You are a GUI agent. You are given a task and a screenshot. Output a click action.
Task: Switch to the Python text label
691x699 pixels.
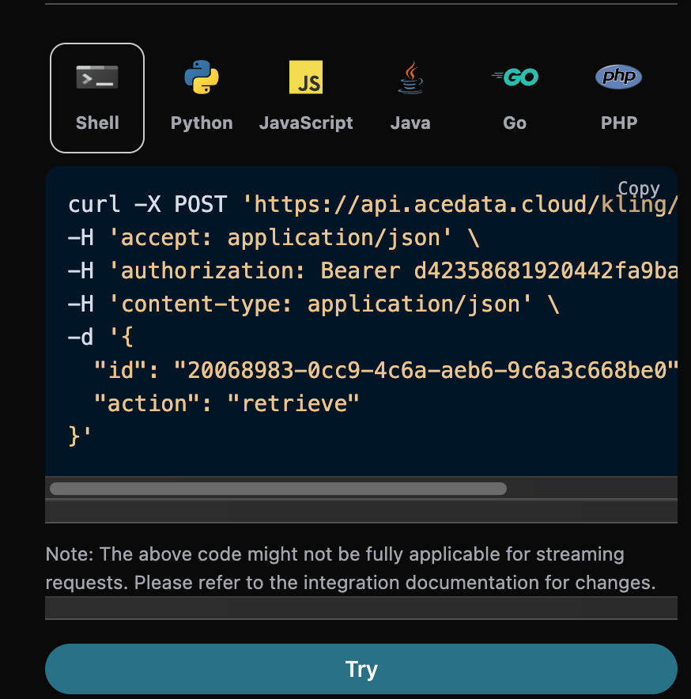click(202, 123)
